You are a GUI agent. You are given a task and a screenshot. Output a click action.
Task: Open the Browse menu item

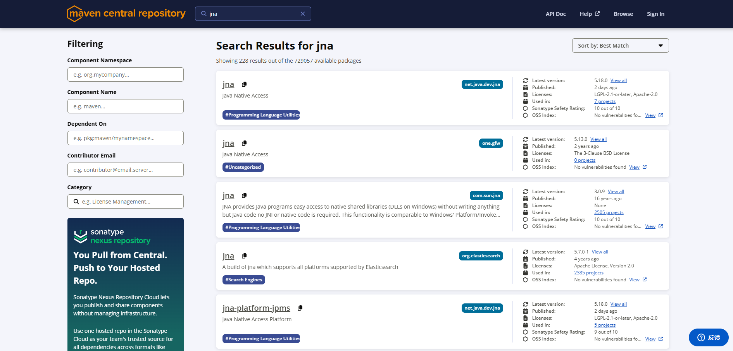point(623,14)
